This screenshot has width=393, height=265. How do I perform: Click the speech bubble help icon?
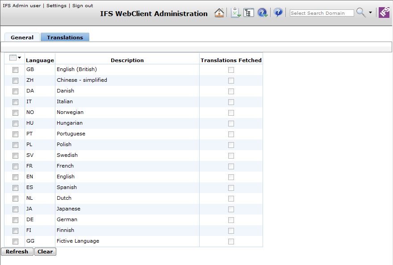pos(278,12)
